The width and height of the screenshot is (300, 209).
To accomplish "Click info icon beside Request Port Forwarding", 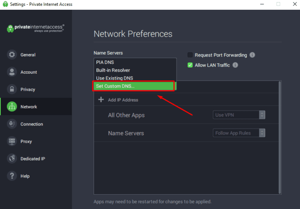I will pyautogui.click(x=252, y=55).
